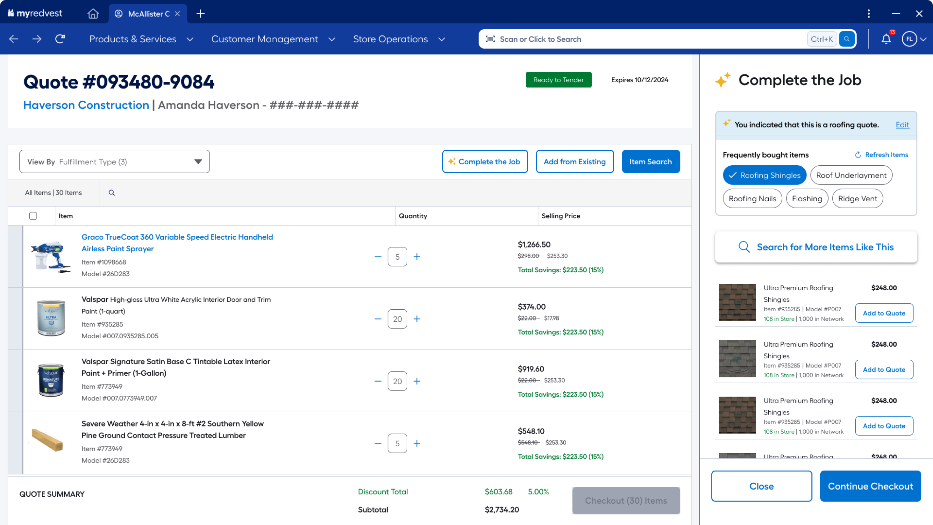Screen dimensions: 933x525
Task: Open new tab with plus icon
Action: [x=200, y=14]
